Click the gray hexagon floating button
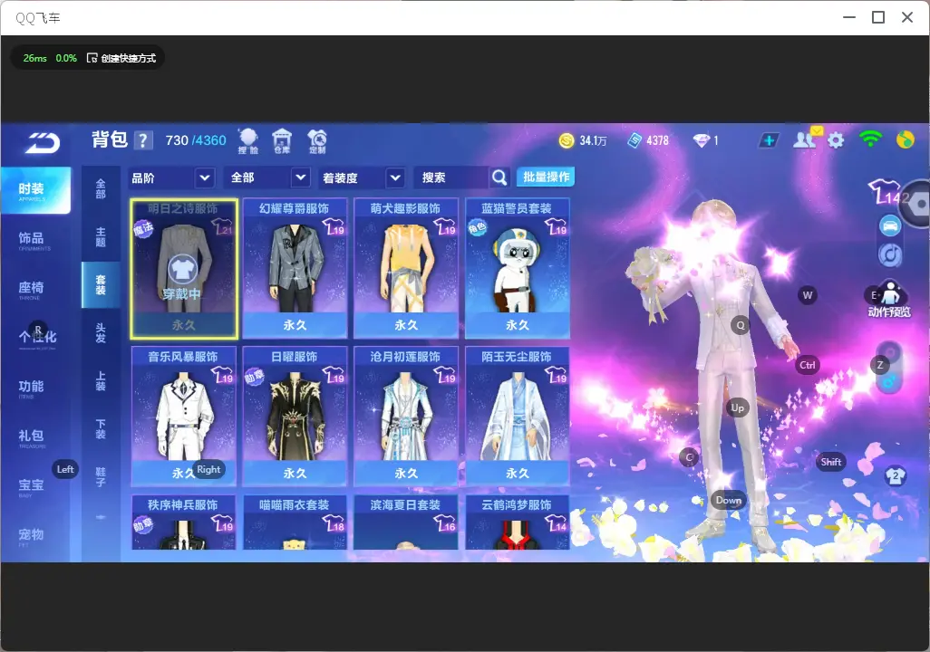Screen dimensions: 930x652 [x=917, y=204]
